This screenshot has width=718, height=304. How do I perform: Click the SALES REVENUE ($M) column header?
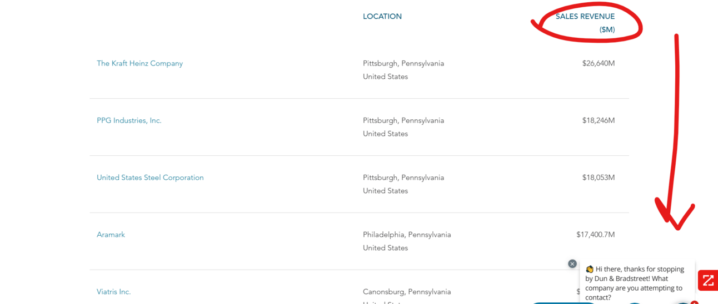coord(585,23)
